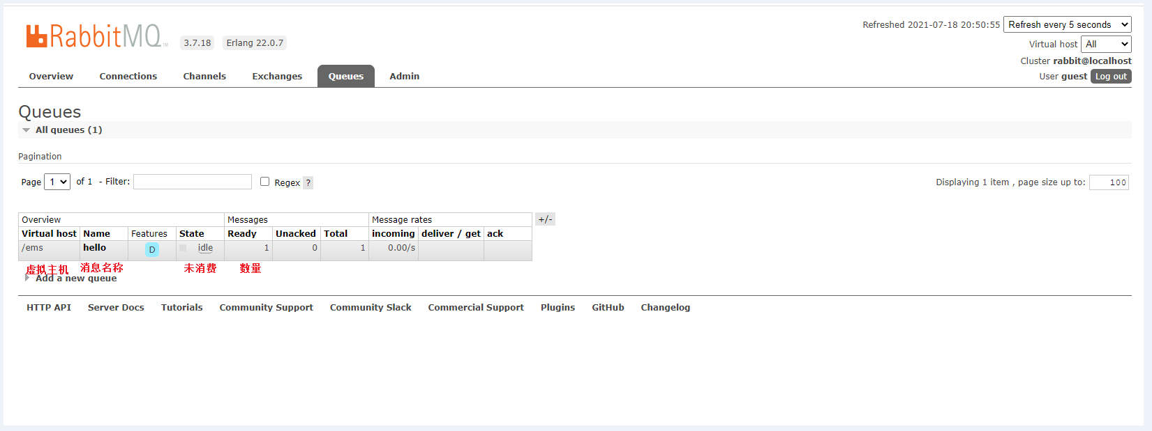This screenshot has width=1152, height=431.
Task: Sort by the deliver / get column header
Action: 451,234
